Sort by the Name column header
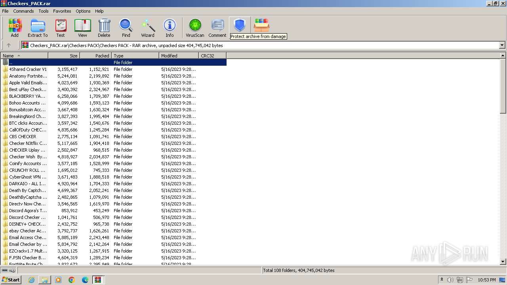Screen dimensions: 507x285 [25, 56]
